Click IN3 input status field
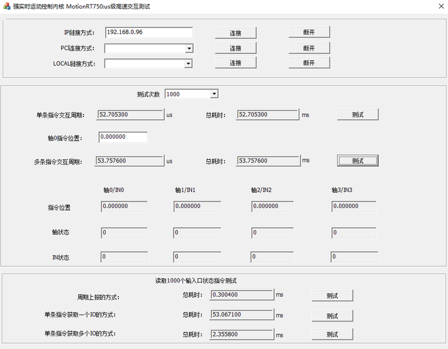This screenshot has width=448, height=349. [355, 257]
